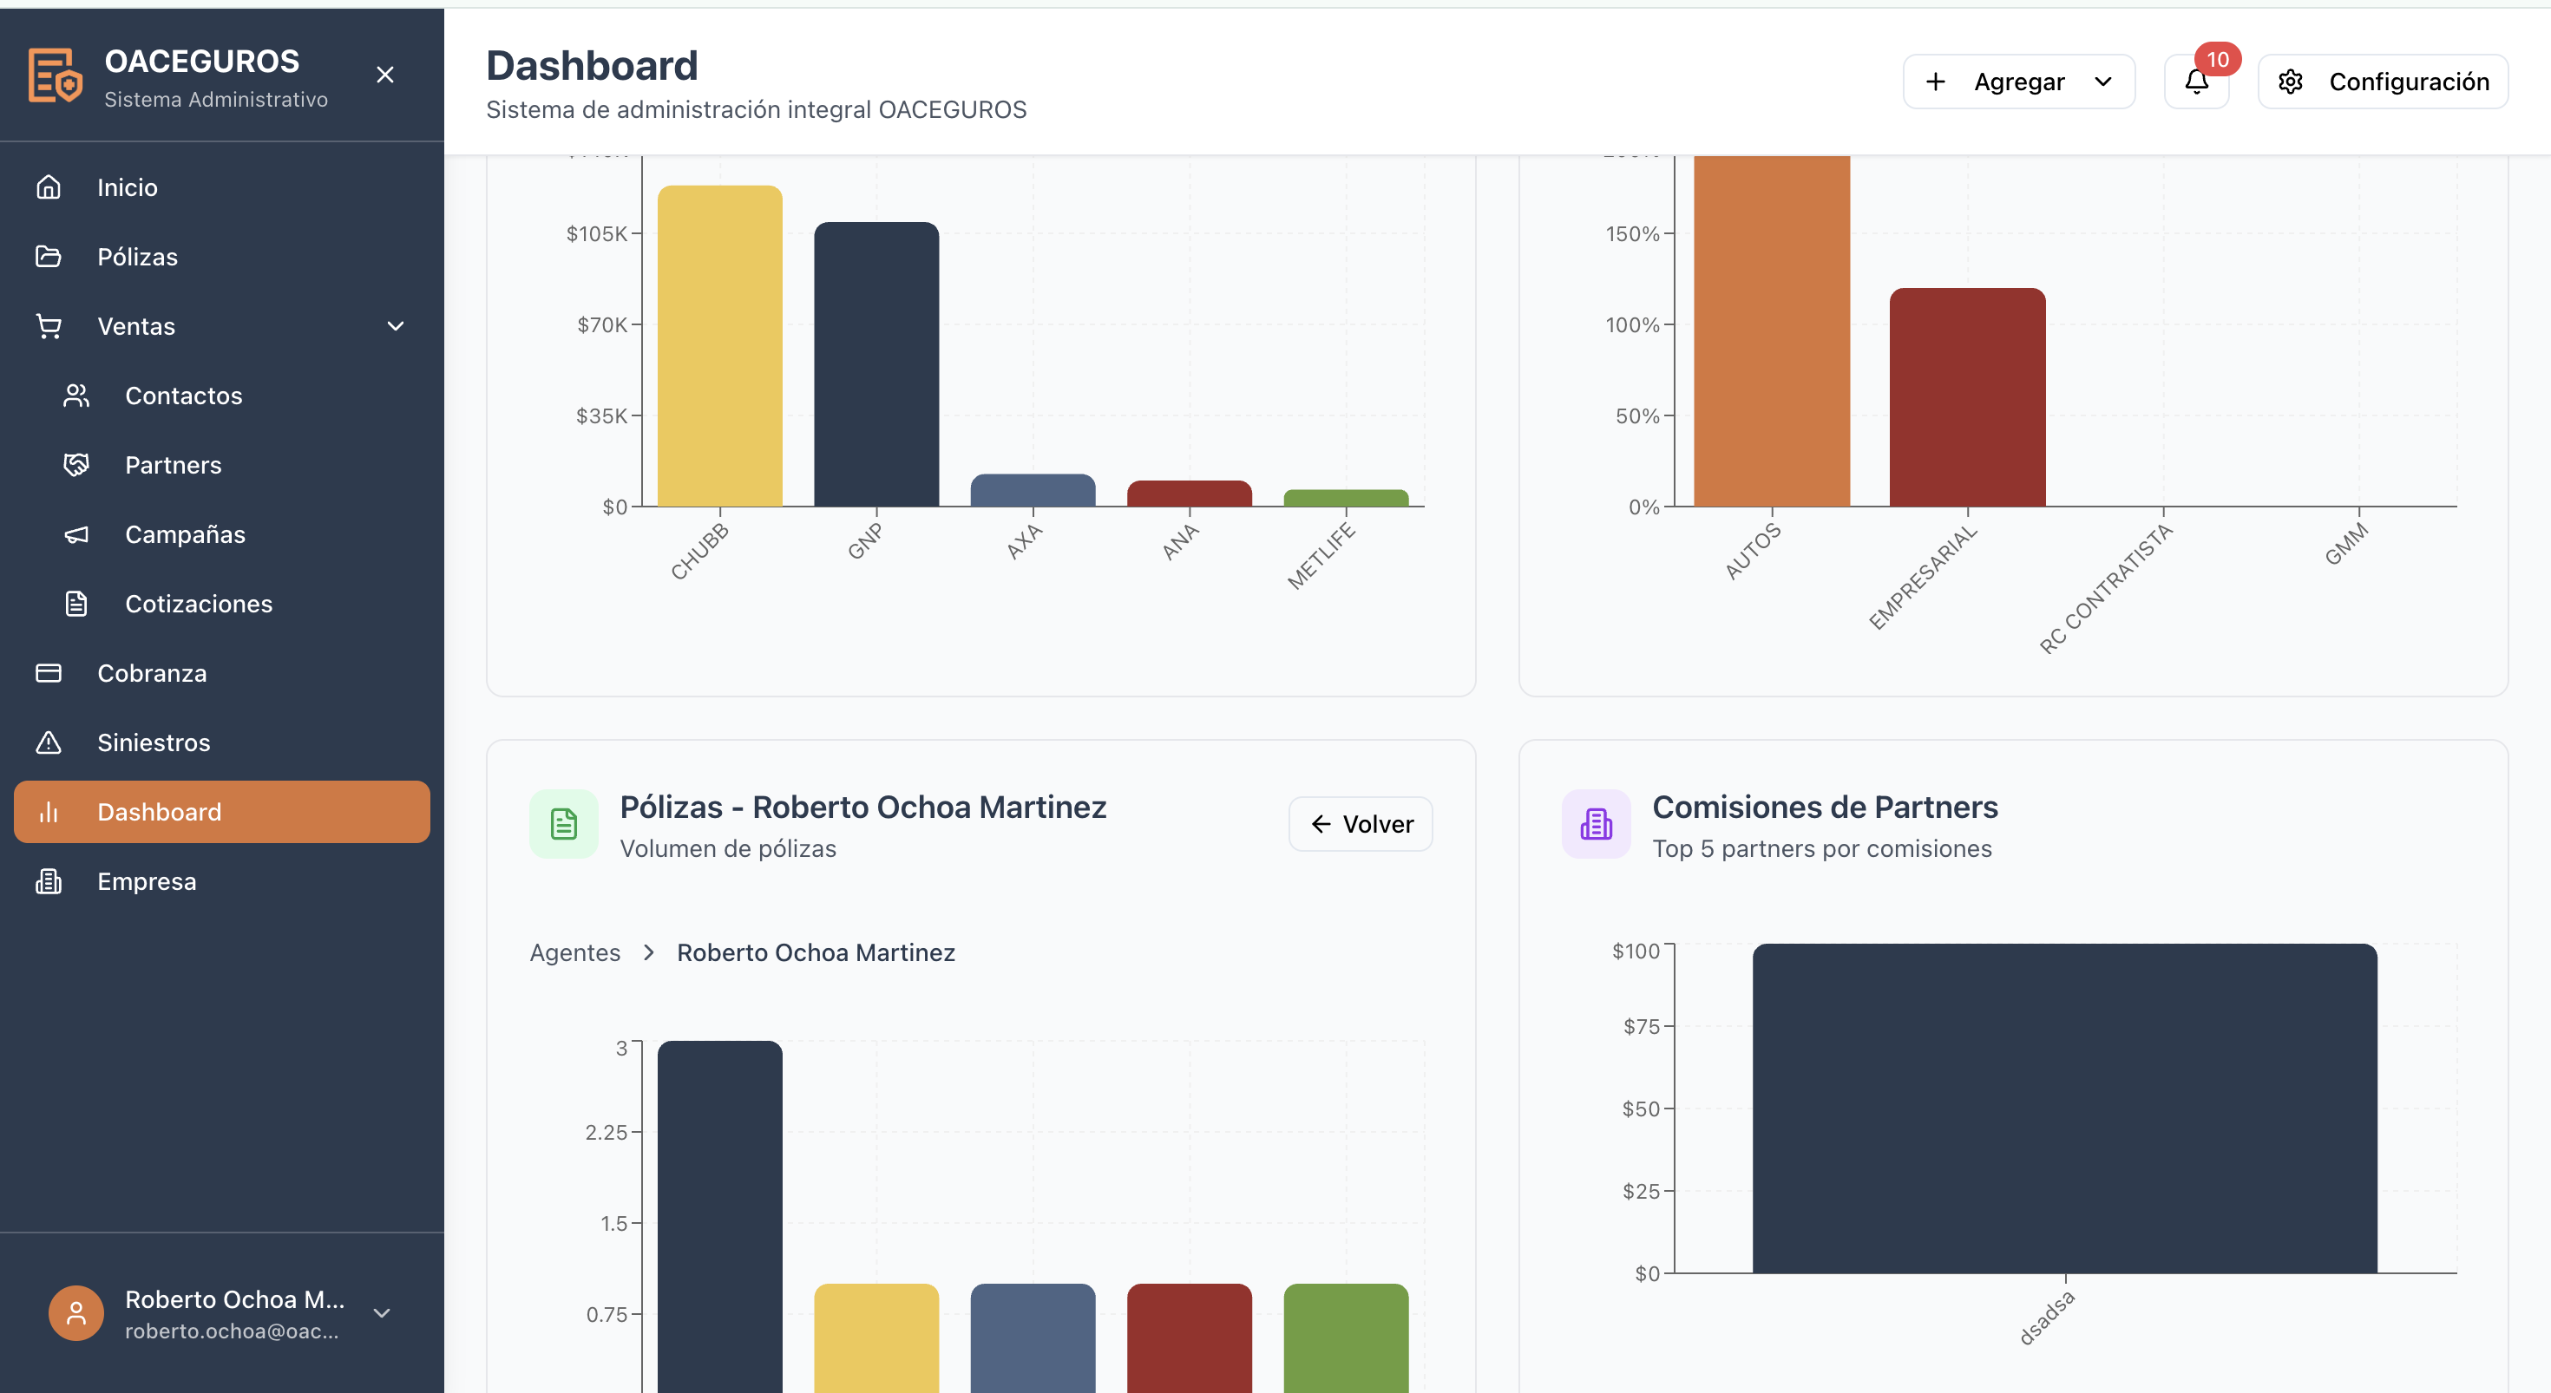Click the yellow CHUBB bar
The height and width of the screenshot is (1393, 2551).
719,347
